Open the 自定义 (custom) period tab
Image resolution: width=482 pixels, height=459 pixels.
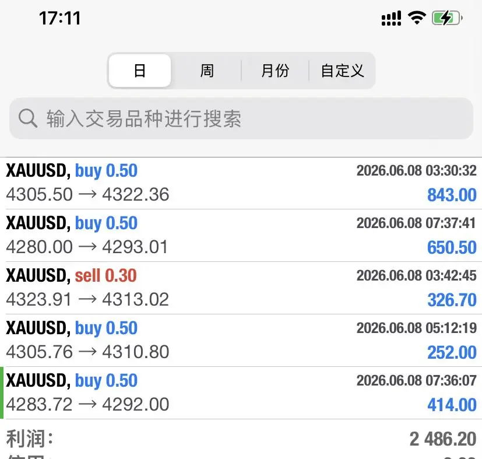tap(342, 71)
